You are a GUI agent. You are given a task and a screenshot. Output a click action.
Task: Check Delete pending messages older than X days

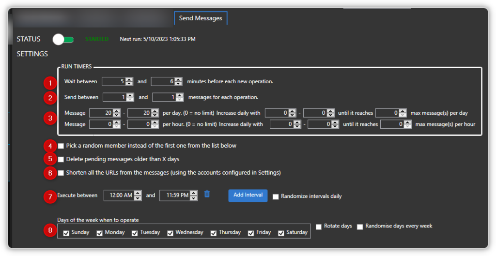click(x=61, y=159)
